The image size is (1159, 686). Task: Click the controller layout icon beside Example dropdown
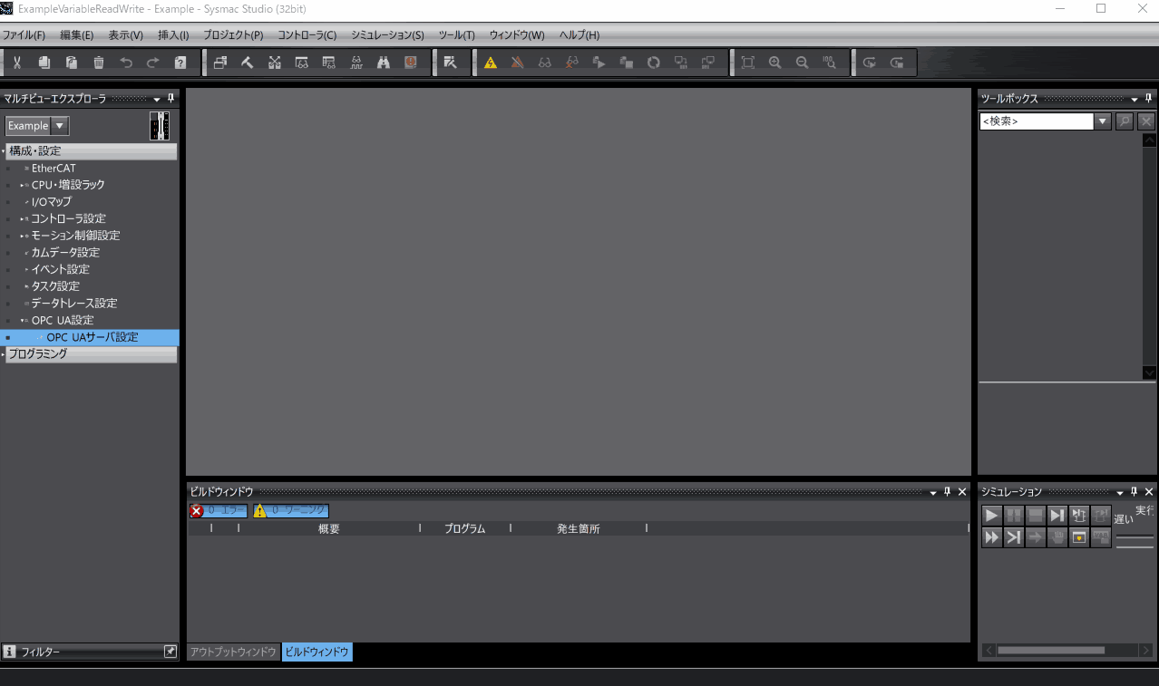pos(160,126)
